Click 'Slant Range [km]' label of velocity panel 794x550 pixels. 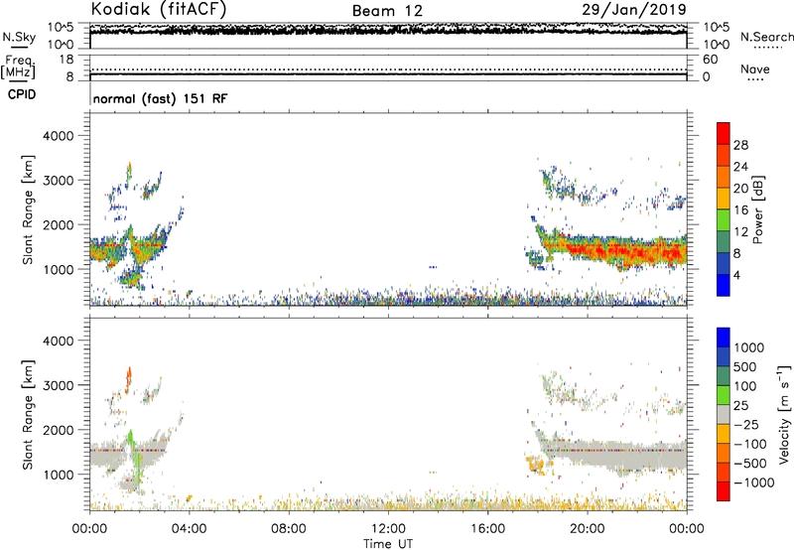coord(28,414)
